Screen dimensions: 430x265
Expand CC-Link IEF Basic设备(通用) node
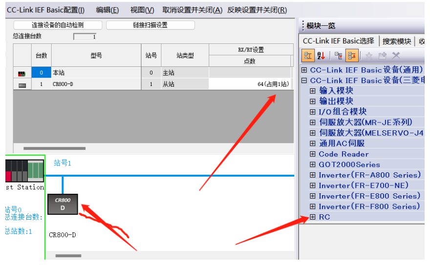pyautogui.click(x=304, y=70)
